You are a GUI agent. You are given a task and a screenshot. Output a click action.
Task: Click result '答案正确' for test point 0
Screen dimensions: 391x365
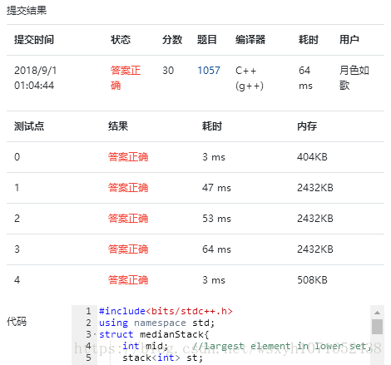click(128, 157)
